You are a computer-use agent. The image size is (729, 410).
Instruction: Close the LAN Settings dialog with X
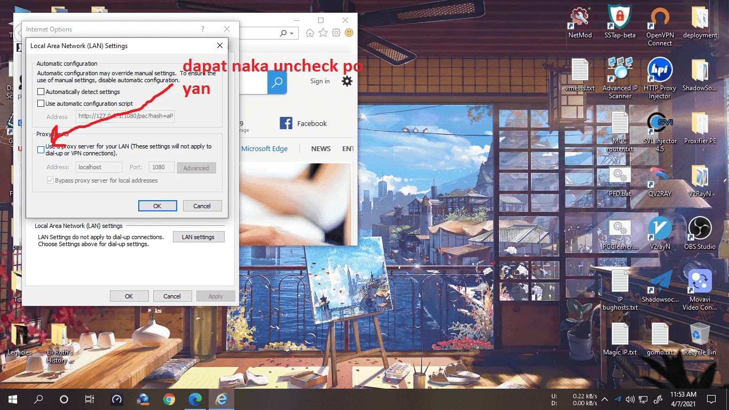point(219,46)
